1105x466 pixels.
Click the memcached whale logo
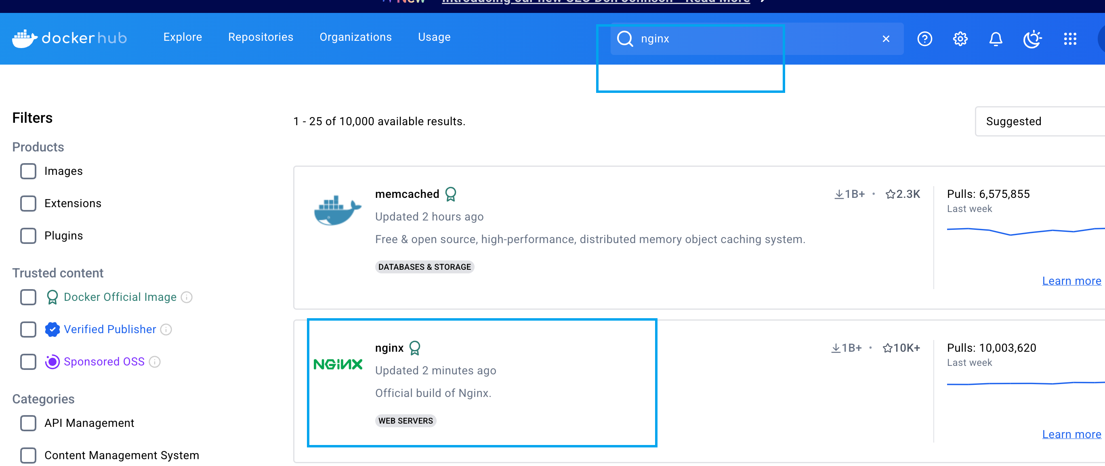pyautogui.click(x=338, y=210)
